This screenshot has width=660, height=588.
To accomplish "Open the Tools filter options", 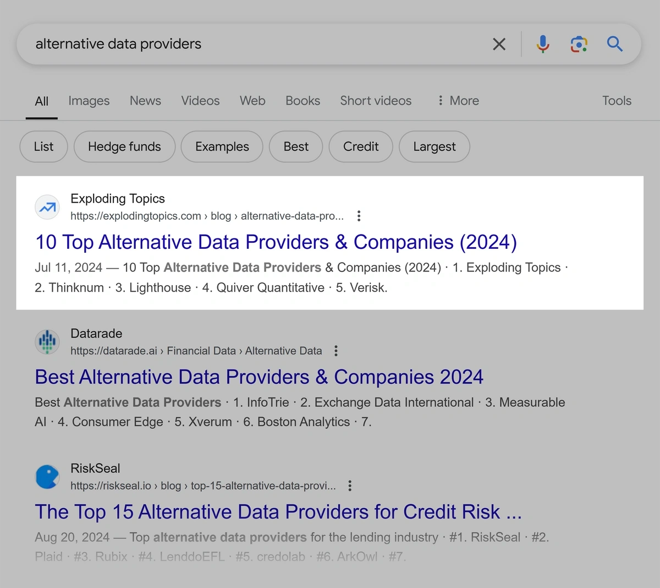I will (x=617, y=101).
